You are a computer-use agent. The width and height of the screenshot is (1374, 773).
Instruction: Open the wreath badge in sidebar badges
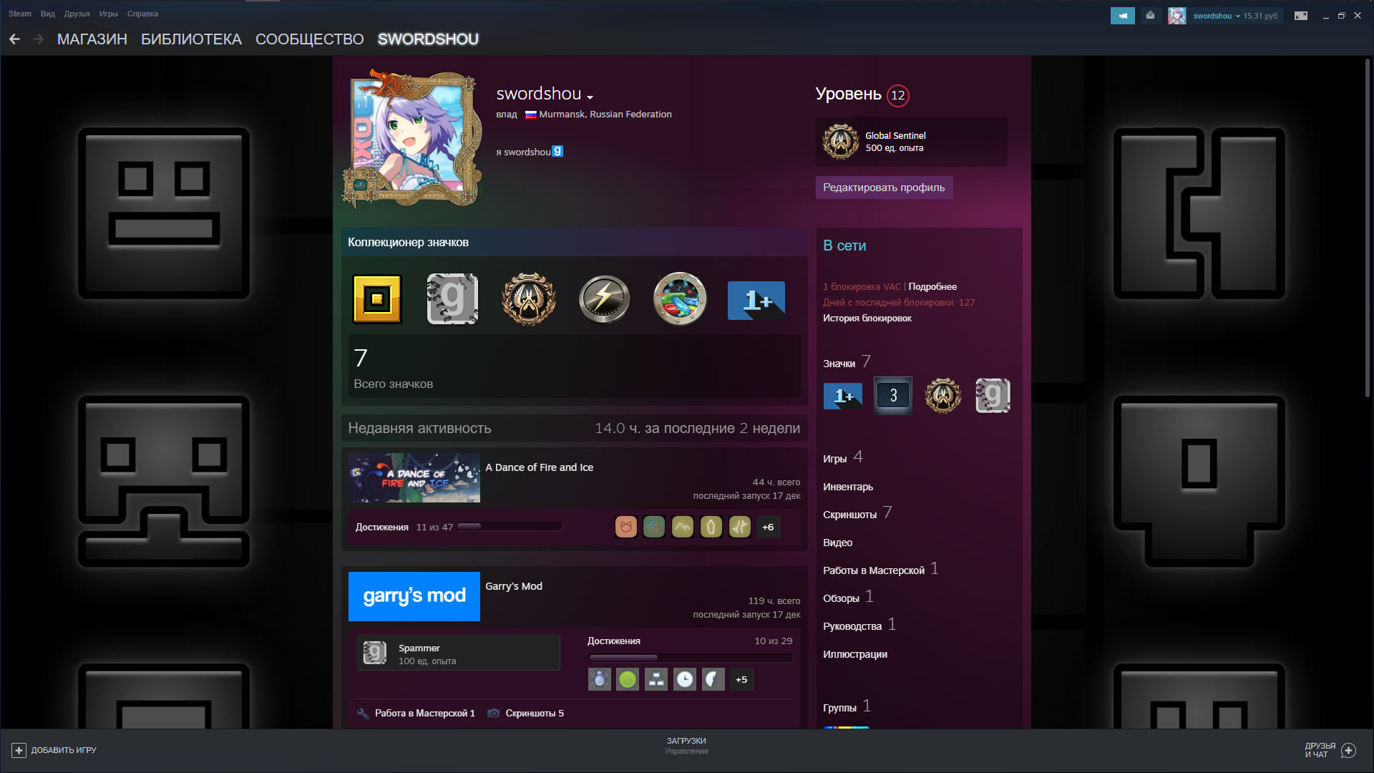click(943, 395)
